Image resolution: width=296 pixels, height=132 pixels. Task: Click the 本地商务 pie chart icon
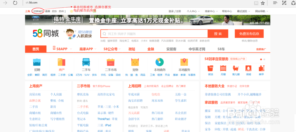click(x=160, y=62)
